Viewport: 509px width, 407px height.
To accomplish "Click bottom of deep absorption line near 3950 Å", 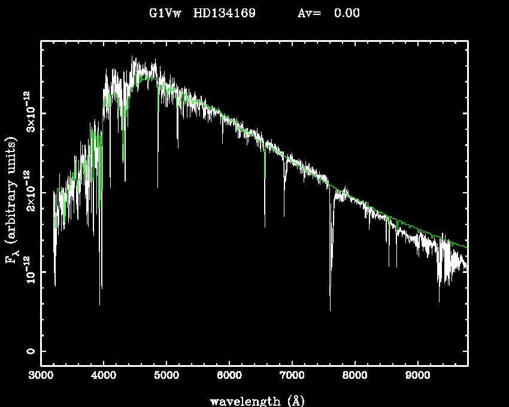I will click(100, 303).
